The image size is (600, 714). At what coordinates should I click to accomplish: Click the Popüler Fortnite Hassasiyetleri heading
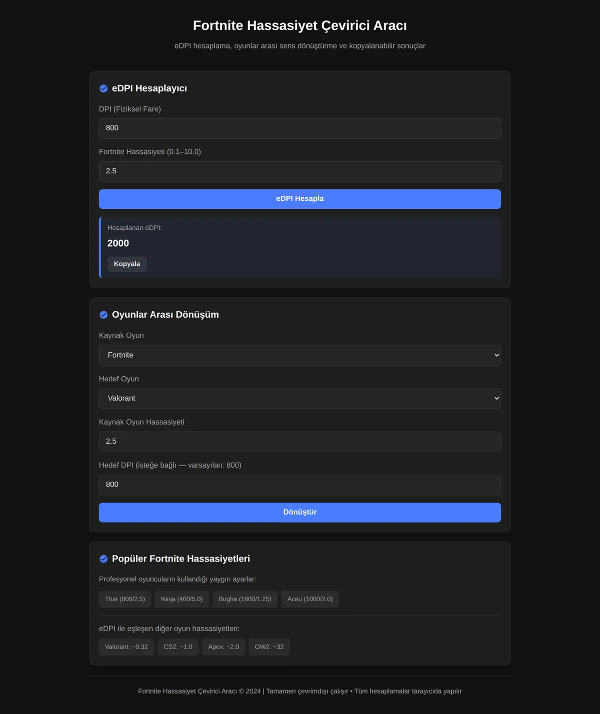[181, 559]
